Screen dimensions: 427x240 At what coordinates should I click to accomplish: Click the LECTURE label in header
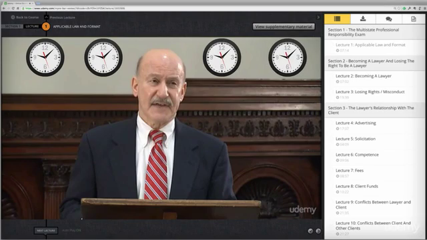[32, 27]
